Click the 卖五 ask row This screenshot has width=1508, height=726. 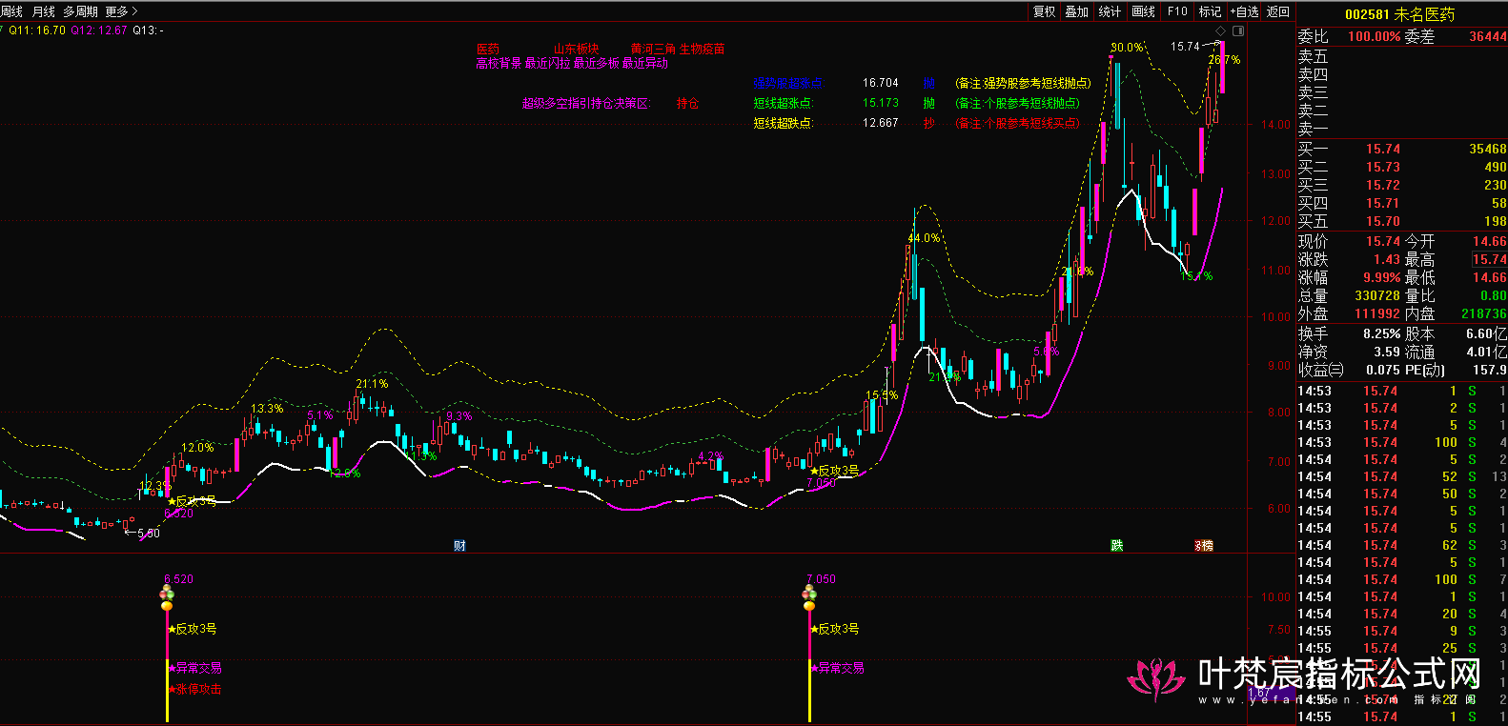(x=1402, y=56)
